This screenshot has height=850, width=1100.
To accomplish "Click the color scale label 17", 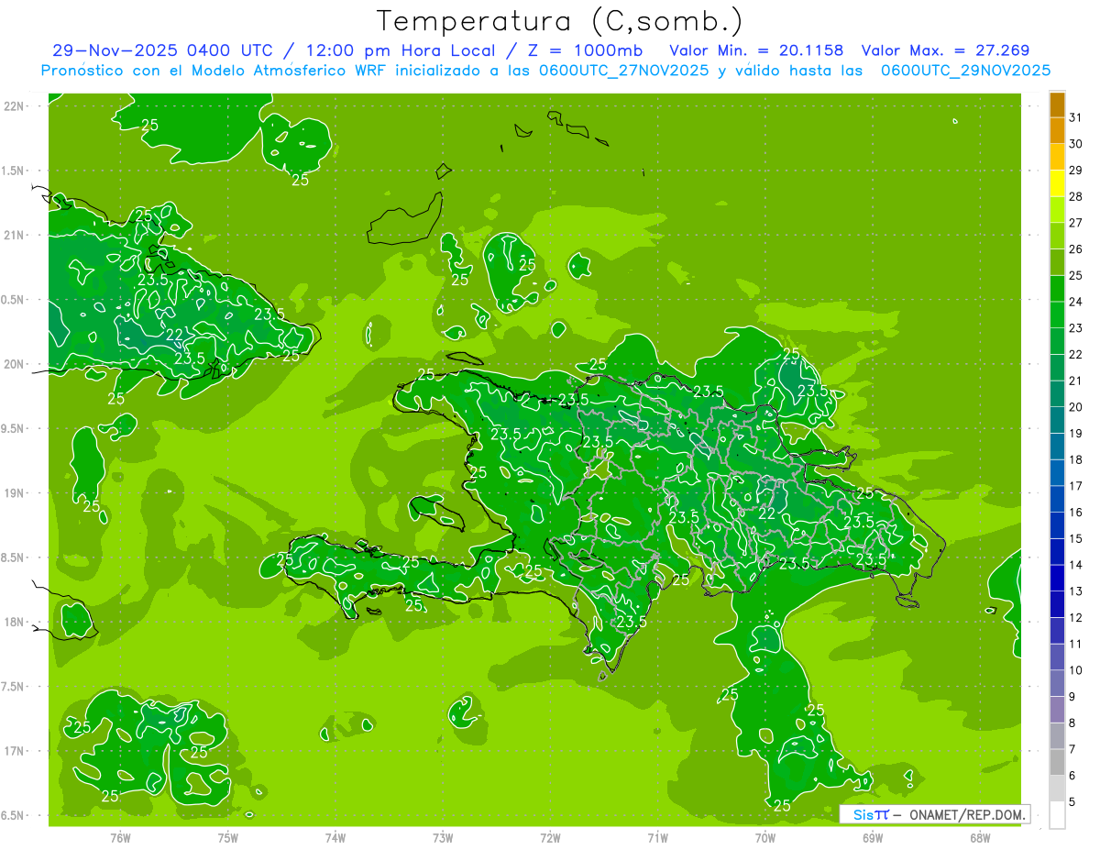I will (1075, 486).
